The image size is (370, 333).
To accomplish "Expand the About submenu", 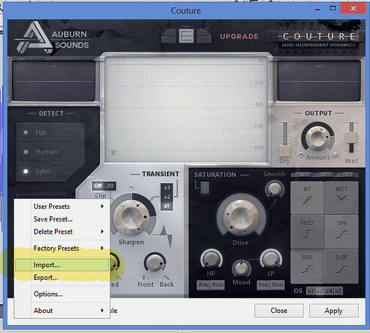I will [x=62, y=310].
